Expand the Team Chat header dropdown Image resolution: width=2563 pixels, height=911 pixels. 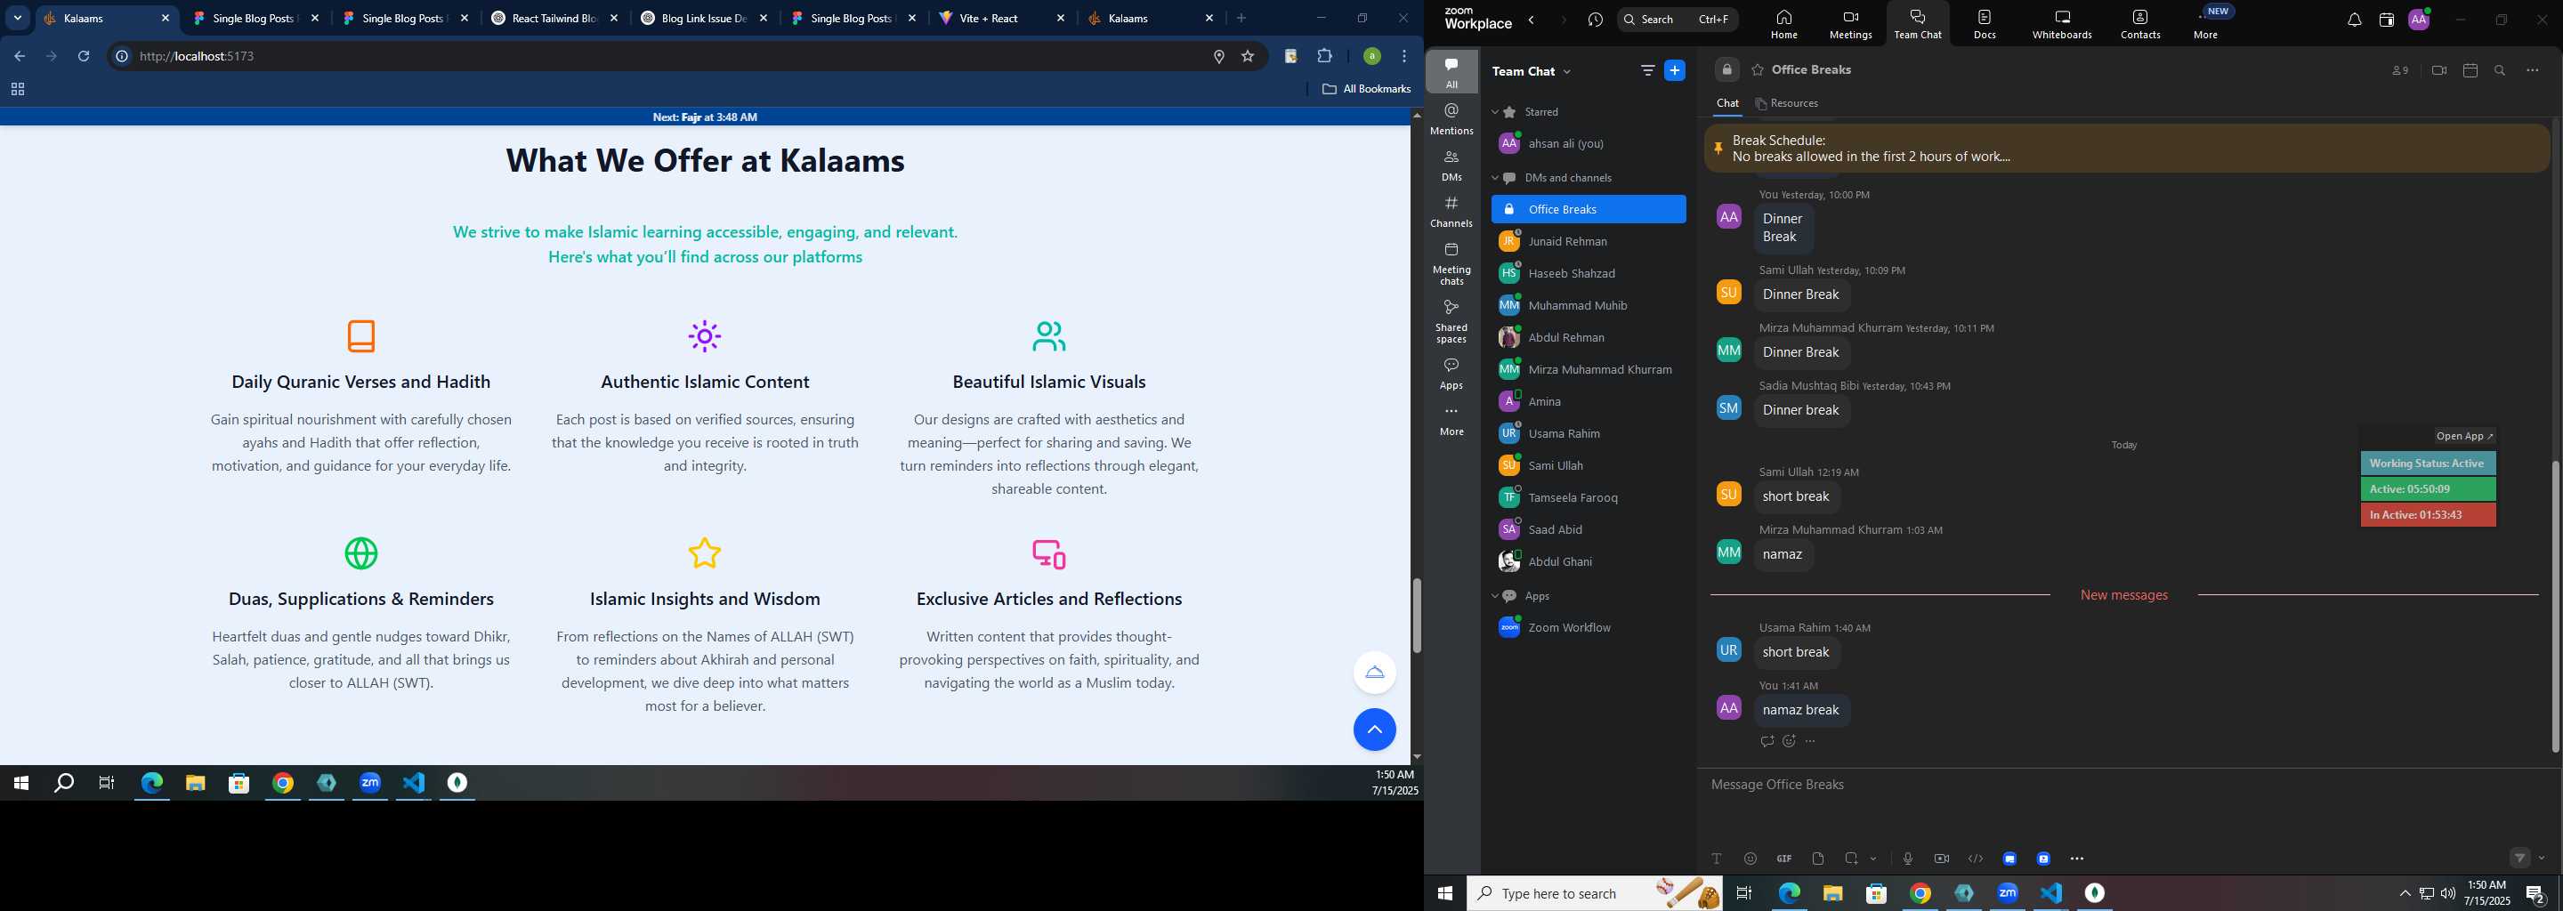pos(1568,71)
